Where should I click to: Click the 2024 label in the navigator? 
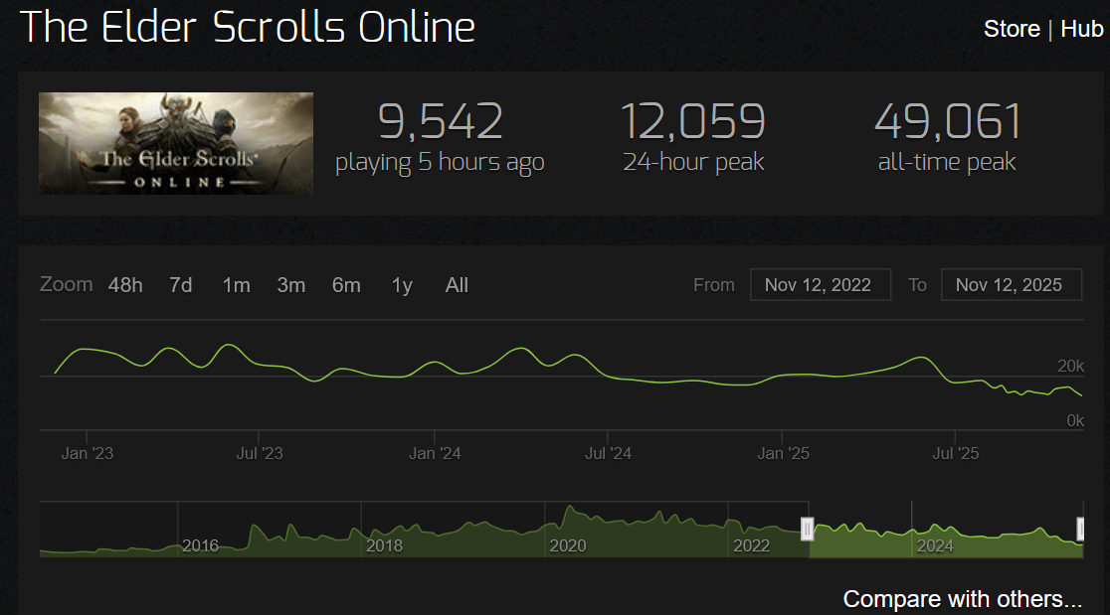(x=935, y=545)
